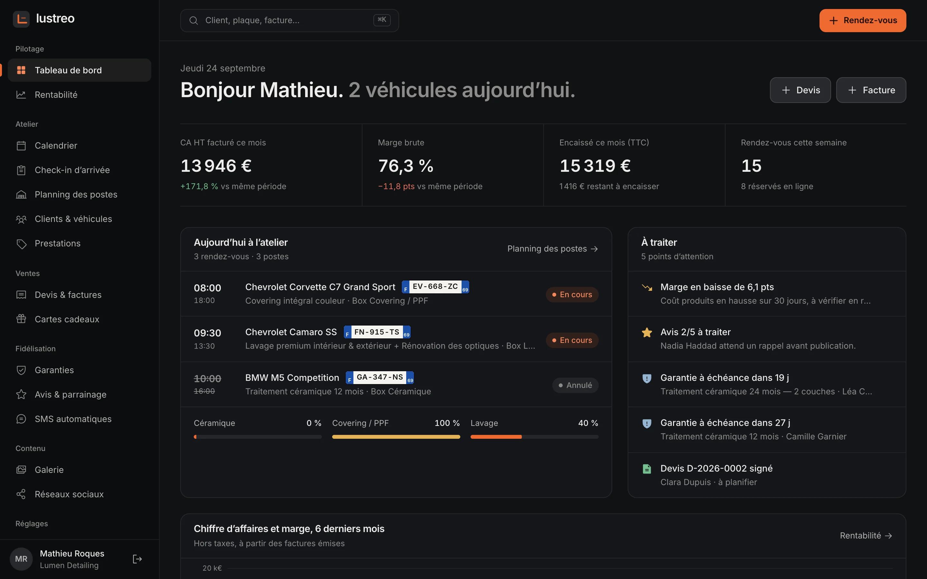
Task: Click the logout icon next to Mathieu Roques
Action: [x=137, y=559]
